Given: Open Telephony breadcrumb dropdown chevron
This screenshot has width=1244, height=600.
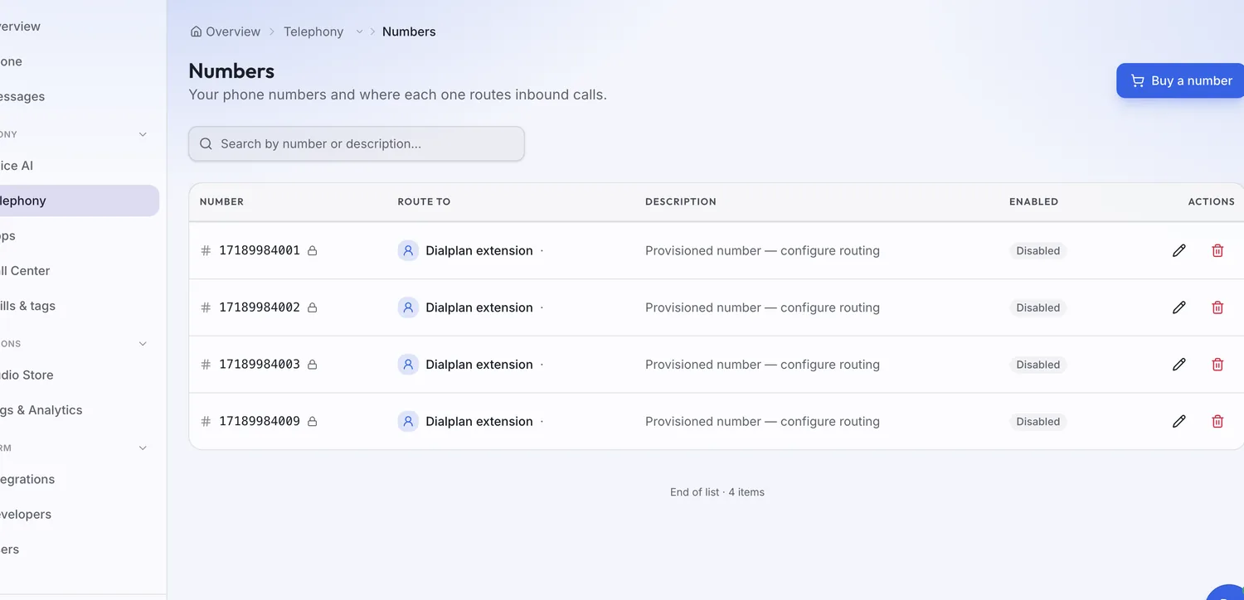Looking at the screenshot, I should pyautogui.click(x=359, y=31).
